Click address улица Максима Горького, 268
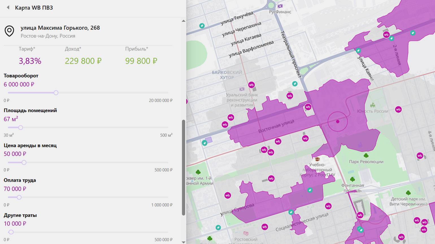Screen dimensions: 435x244 tap(60, 28)
